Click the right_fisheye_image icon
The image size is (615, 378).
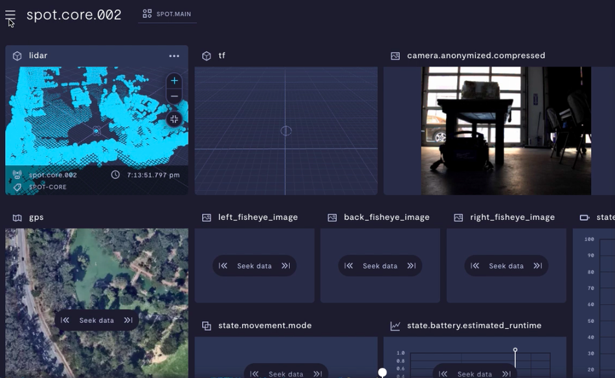[458, 217]
